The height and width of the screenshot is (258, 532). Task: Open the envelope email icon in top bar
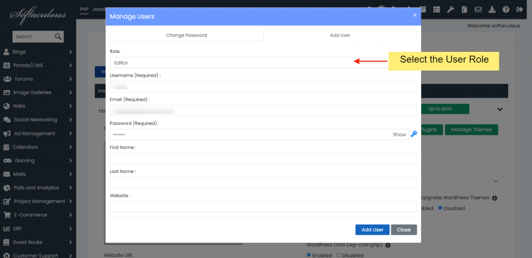[478, 9]
